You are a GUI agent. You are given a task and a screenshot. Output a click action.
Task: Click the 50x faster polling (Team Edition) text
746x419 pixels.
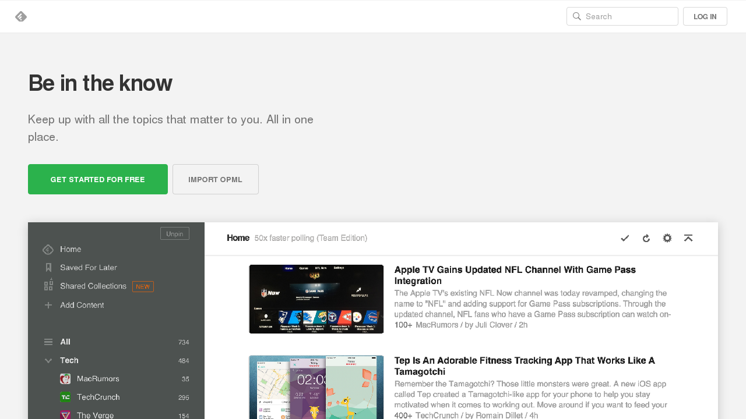tap(311, 238)
